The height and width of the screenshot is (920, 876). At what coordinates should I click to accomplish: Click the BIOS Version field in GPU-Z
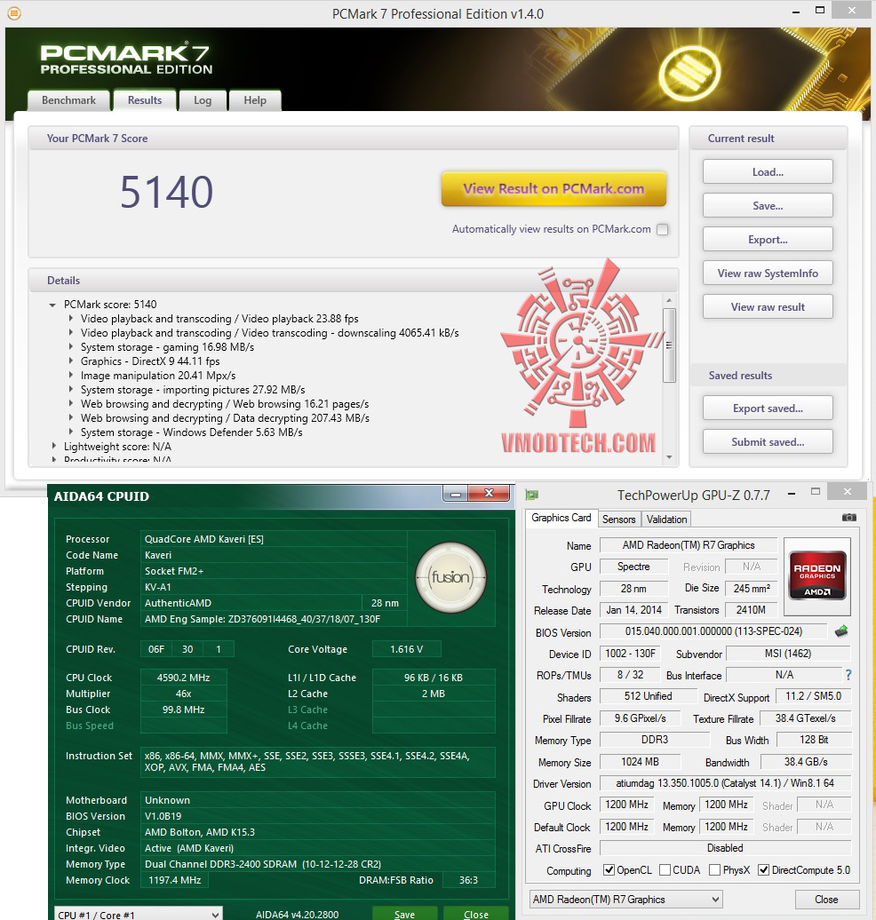[713, 631]
